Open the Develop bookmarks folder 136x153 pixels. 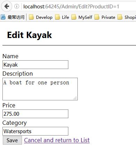tap(40, 17)
